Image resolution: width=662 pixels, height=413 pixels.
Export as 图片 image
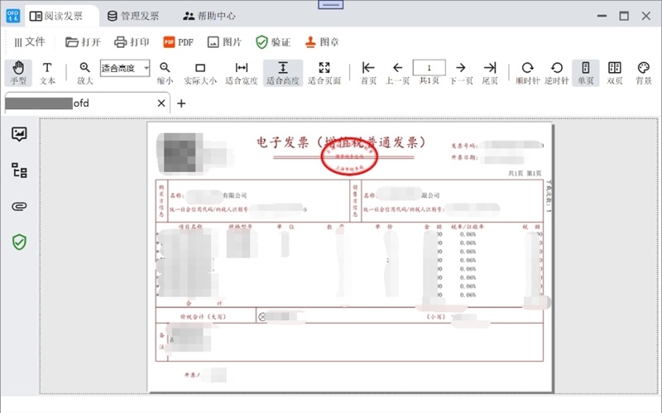click(224, 42)
